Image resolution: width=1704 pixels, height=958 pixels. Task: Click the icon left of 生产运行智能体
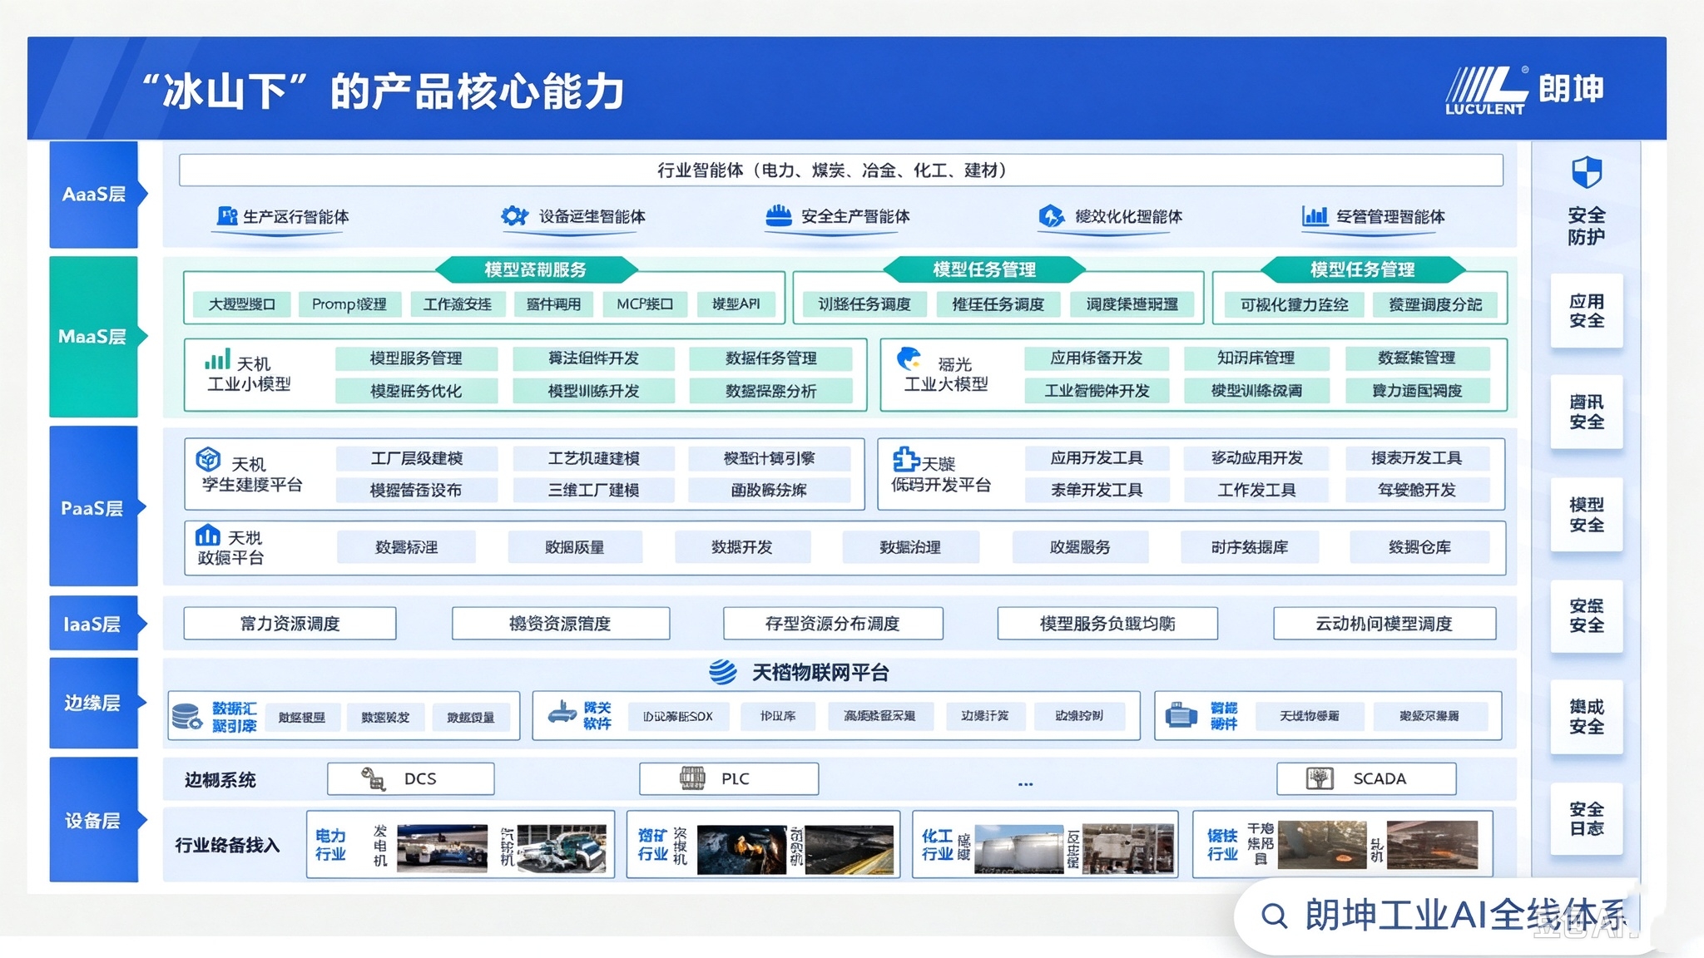(226, 216)
